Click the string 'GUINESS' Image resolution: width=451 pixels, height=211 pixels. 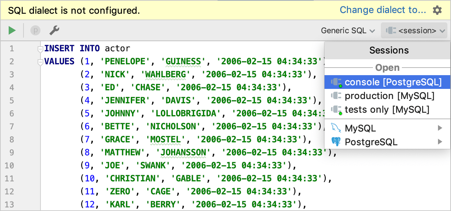point(183,61)
